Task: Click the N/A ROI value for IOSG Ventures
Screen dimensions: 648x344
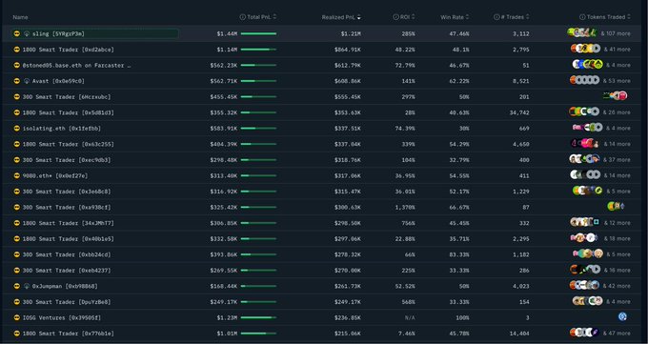Action: coord(410,318)
